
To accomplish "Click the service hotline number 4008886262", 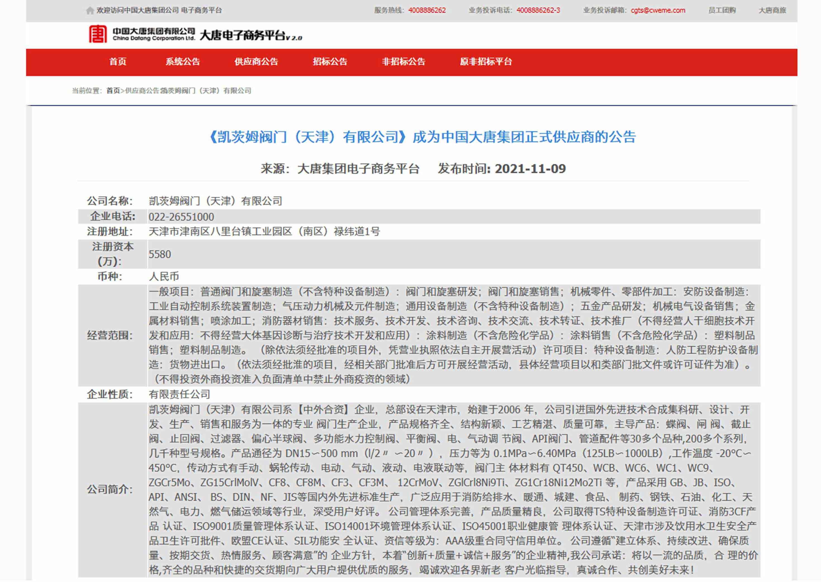I will click(x=427, y=10).
